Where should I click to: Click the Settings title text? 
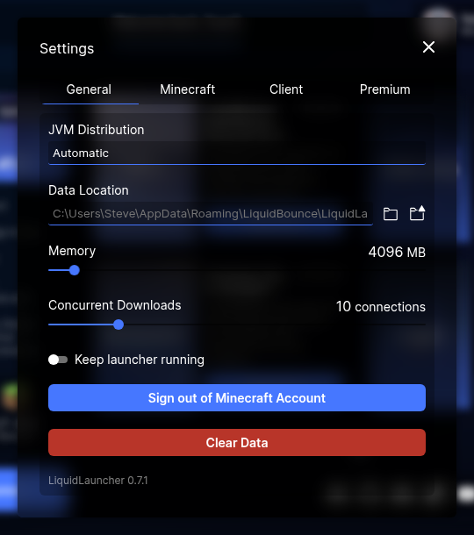pos(67,48)
